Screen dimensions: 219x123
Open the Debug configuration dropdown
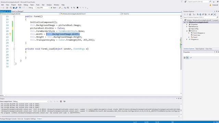tap(32, 8)
